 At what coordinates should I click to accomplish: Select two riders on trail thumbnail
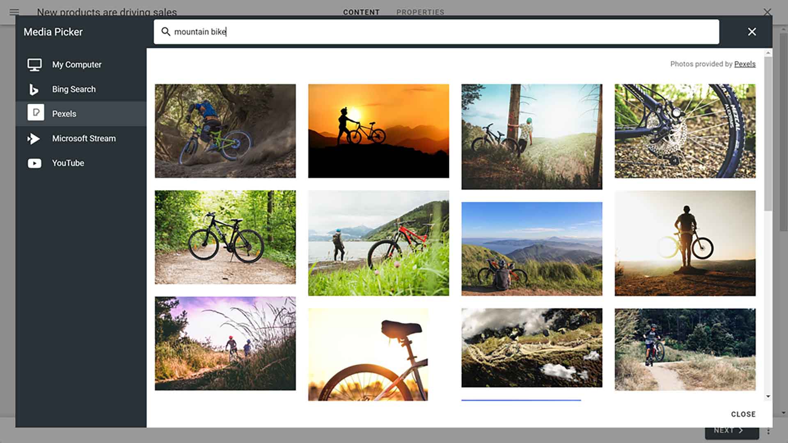[224, 343]
